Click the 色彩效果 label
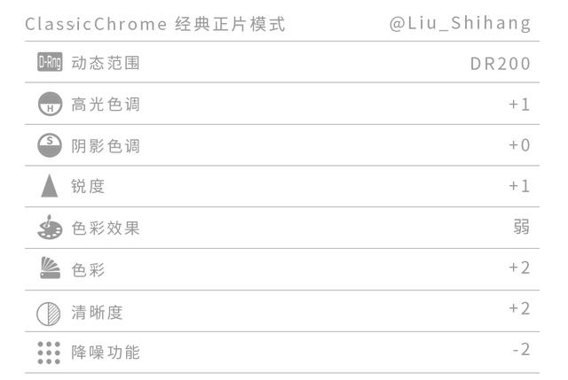 click(106, 229)
